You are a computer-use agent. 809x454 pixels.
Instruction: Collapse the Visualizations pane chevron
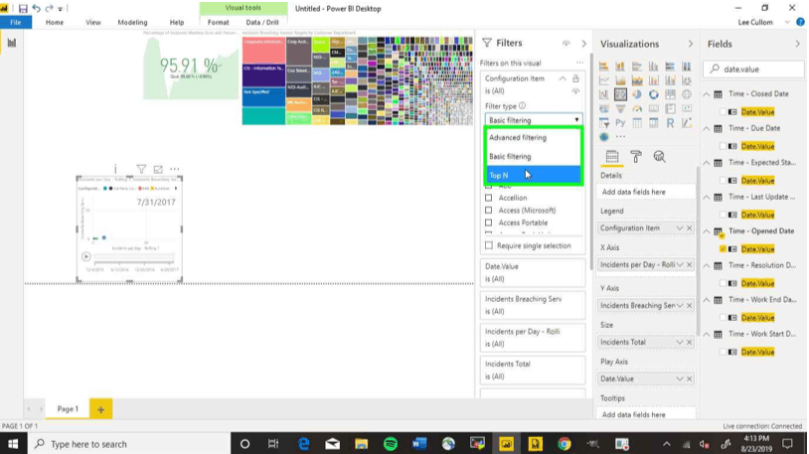coord(691,44)
